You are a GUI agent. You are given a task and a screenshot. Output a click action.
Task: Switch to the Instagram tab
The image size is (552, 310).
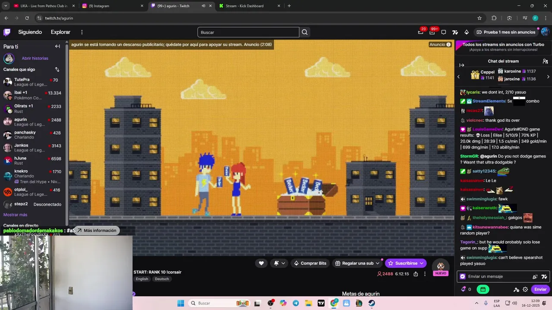(x=112, y=6)
